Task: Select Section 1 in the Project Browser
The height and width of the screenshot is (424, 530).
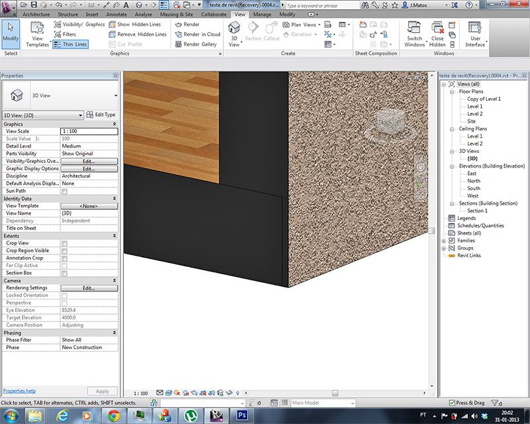Action: [477, 211]
